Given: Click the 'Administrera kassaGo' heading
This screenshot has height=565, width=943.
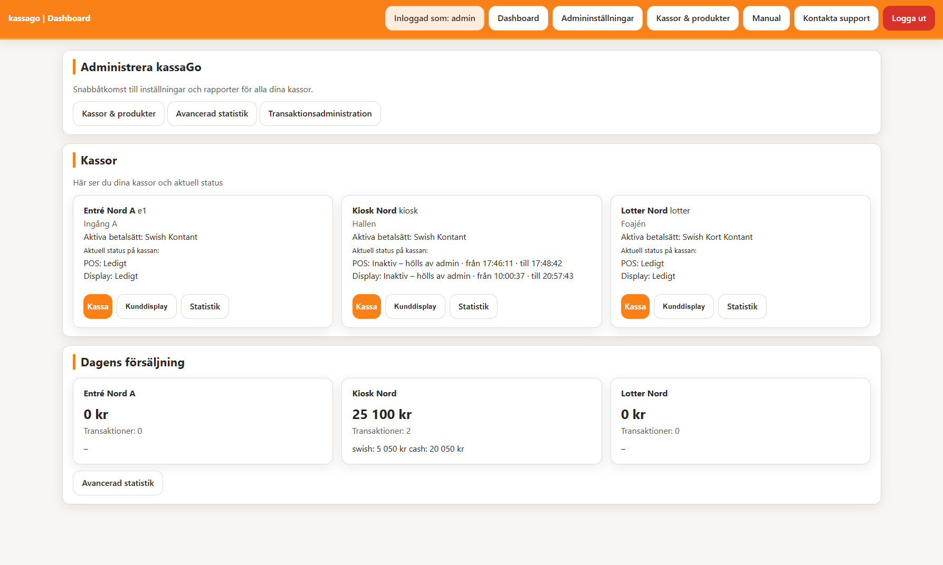Looking at the screenshot, I should pyautogui.click(x=141, y=67).
